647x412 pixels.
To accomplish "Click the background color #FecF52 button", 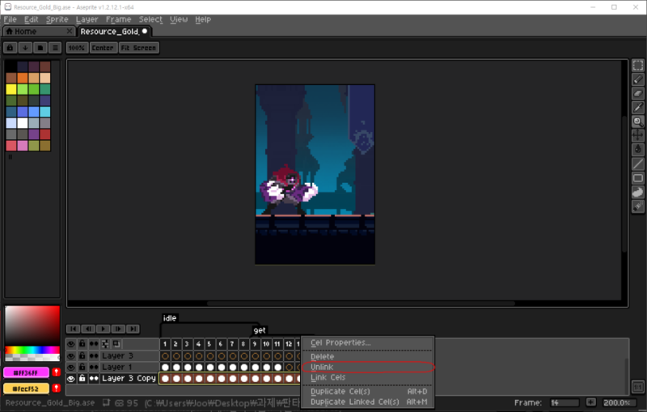I will coord(26,389).
